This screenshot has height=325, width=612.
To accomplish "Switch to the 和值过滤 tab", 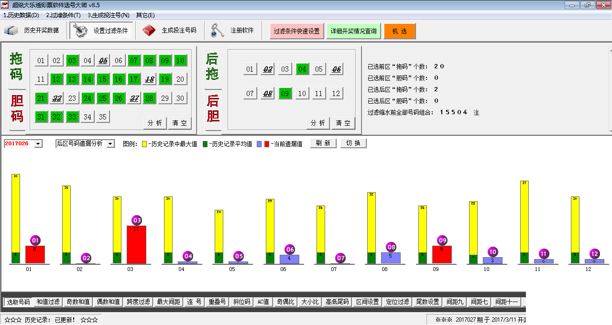I will coord(48,302).
